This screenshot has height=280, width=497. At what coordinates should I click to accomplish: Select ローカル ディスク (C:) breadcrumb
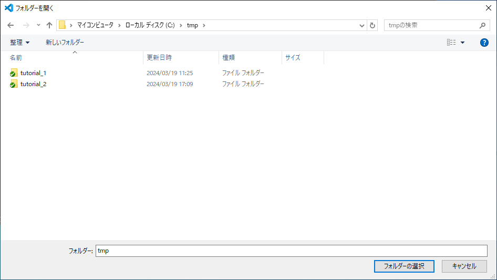click(x=150, y=25)
